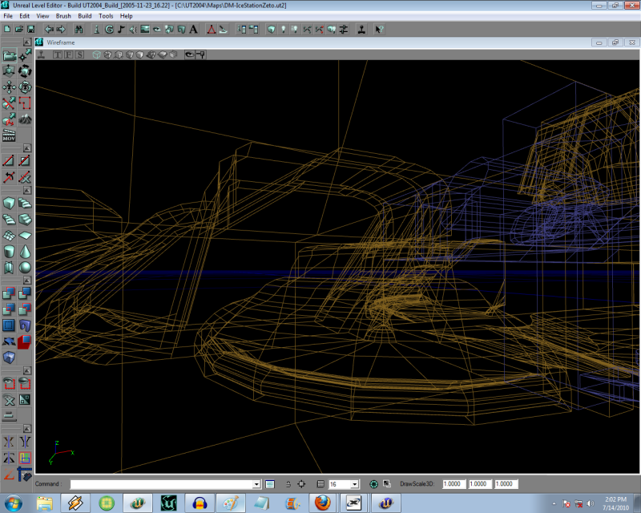This screenshot has height=513, width=641.
Task: Collapse the brush clipping tools section
Action: coord(27,148)
